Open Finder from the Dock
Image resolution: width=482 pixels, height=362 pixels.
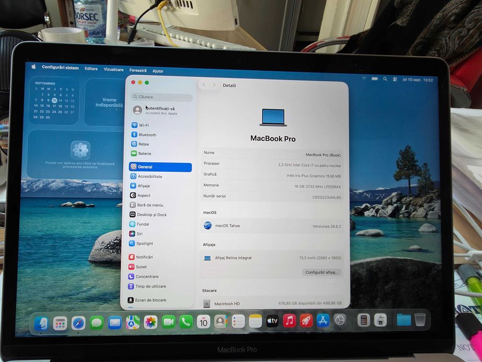(x=41, y=323)
